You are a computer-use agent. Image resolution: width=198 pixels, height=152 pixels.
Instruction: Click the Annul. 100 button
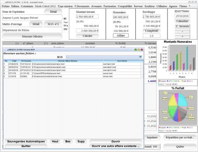(x=152, y=147)
